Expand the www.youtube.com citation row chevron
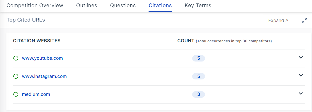Screen dimensions: 312x112 click(x=301, y=57)
